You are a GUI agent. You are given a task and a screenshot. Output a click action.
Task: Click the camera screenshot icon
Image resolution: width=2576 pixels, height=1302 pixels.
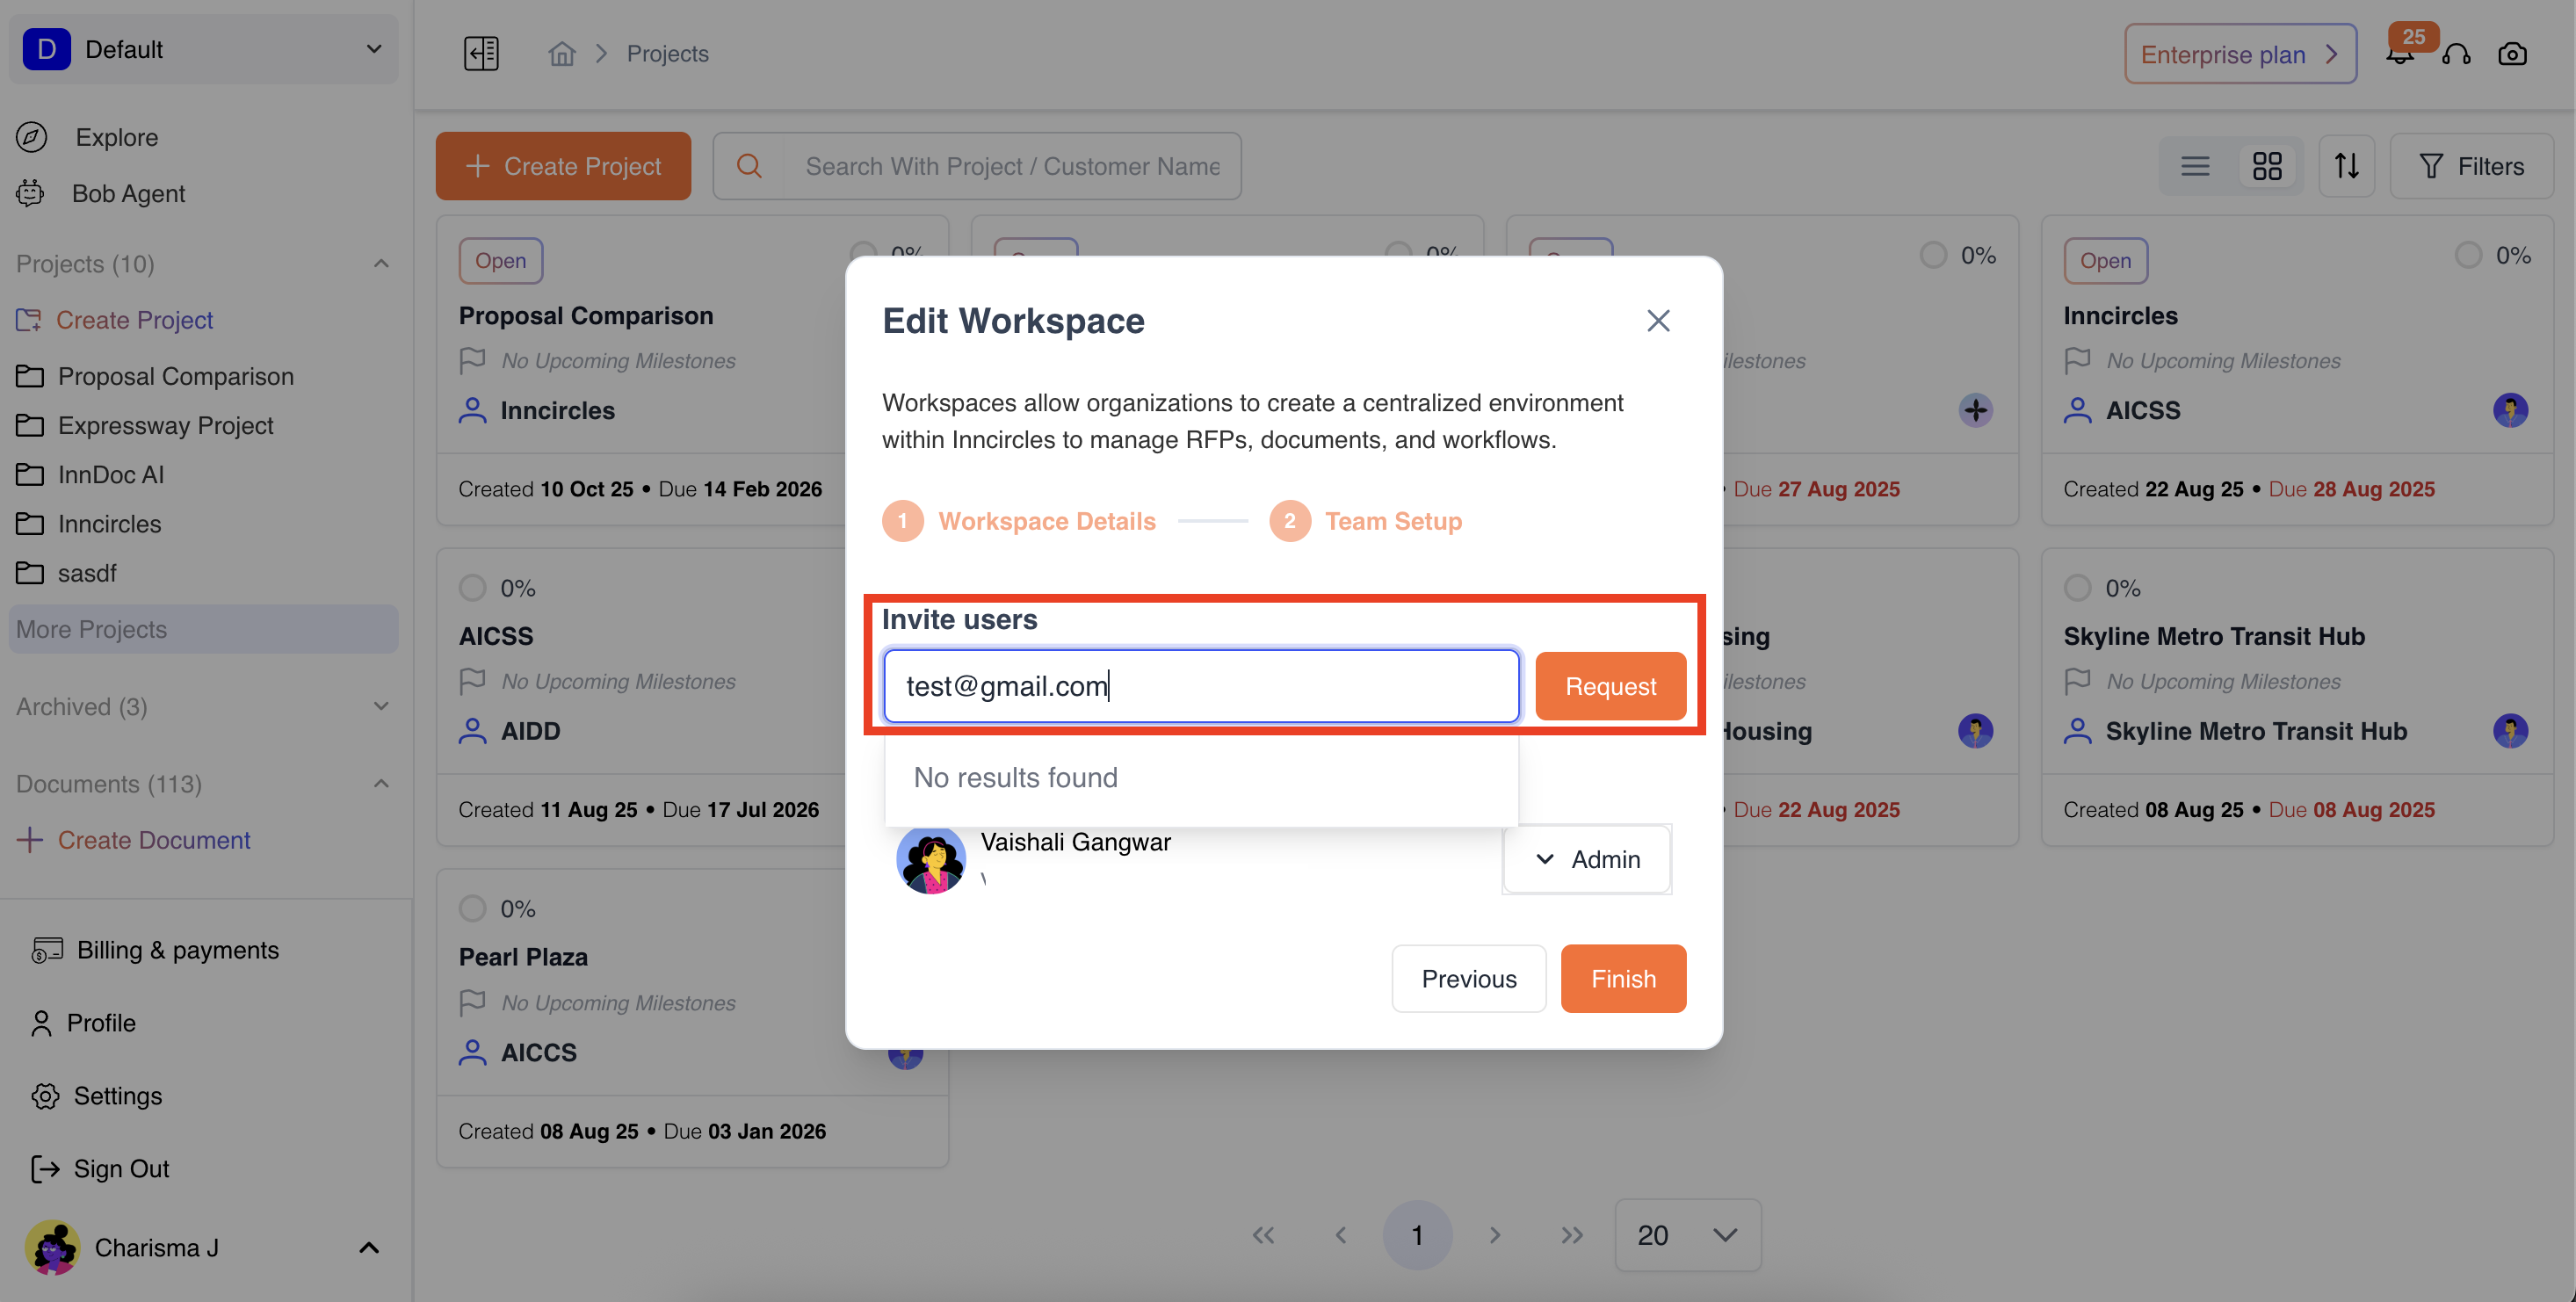tap(2512, 54)
